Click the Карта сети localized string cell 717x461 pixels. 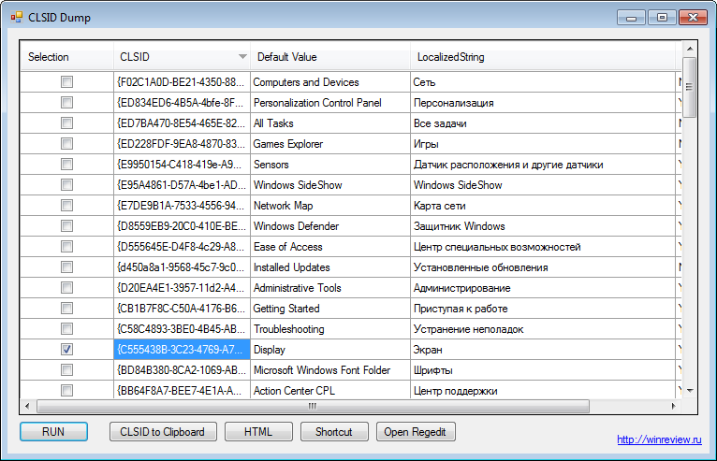pyautogui.click(x=543, y=206)
